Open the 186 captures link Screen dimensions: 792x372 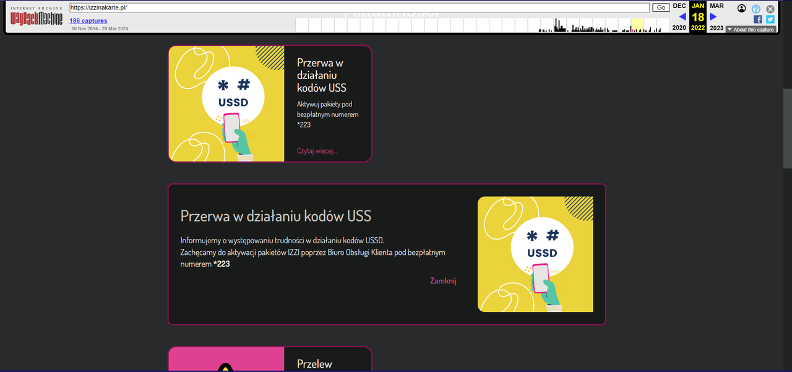coord(88,20)
